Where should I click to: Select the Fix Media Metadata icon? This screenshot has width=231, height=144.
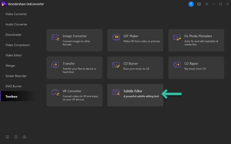pyautogui.click(x=177, y=37)
